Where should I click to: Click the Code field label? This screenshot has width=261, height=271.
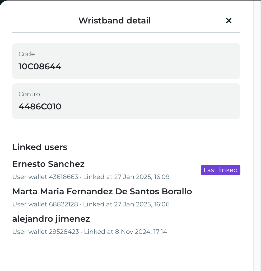(27, 54)
